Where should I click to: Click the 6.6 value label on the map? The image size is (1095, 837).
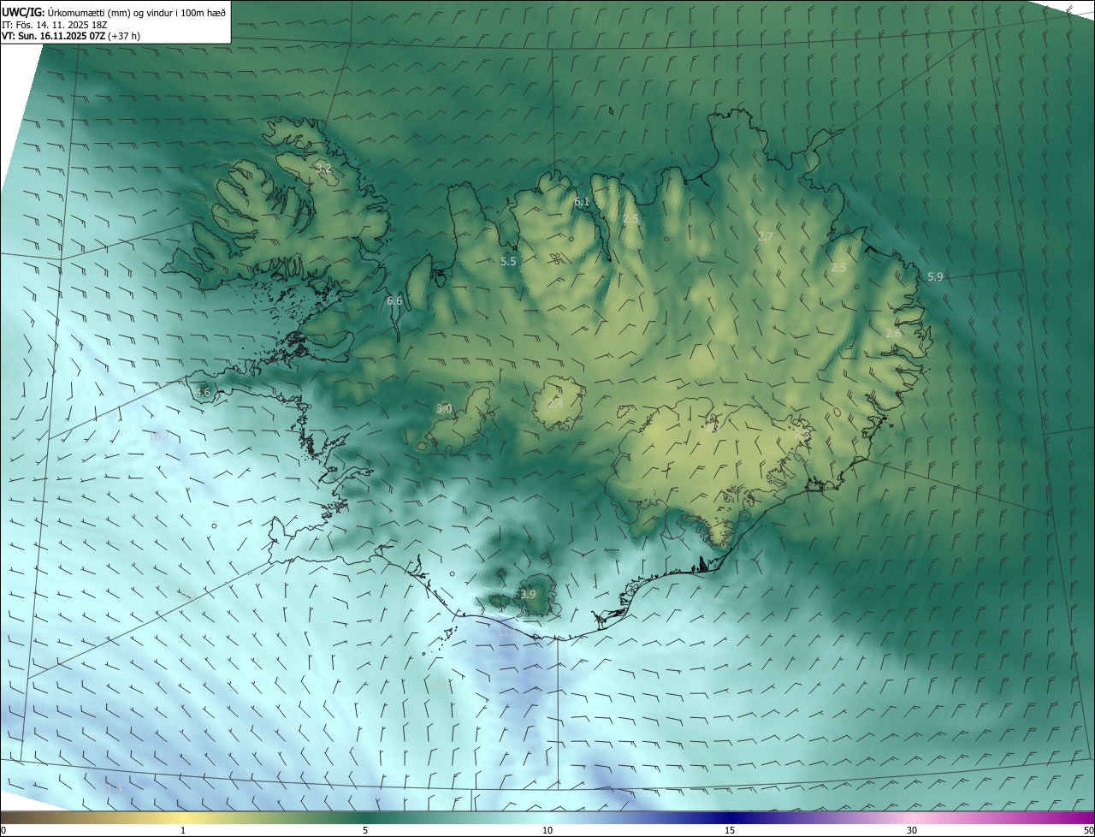click(394, 300)
